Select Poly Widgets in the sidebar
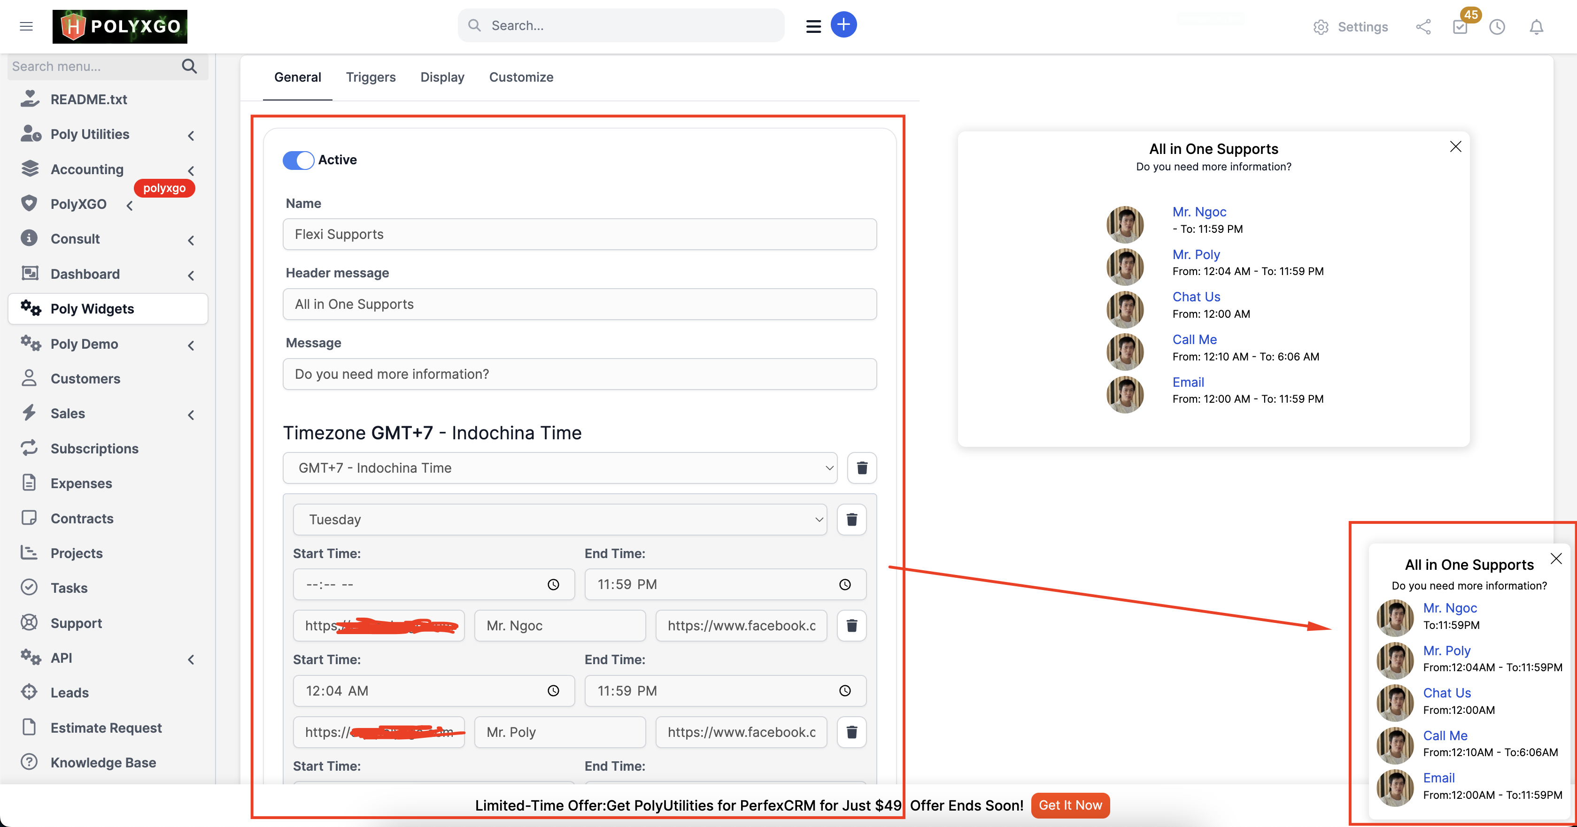Image resolution: width=1577 pixels, height=827 pixels. click(x=107, y=309)
